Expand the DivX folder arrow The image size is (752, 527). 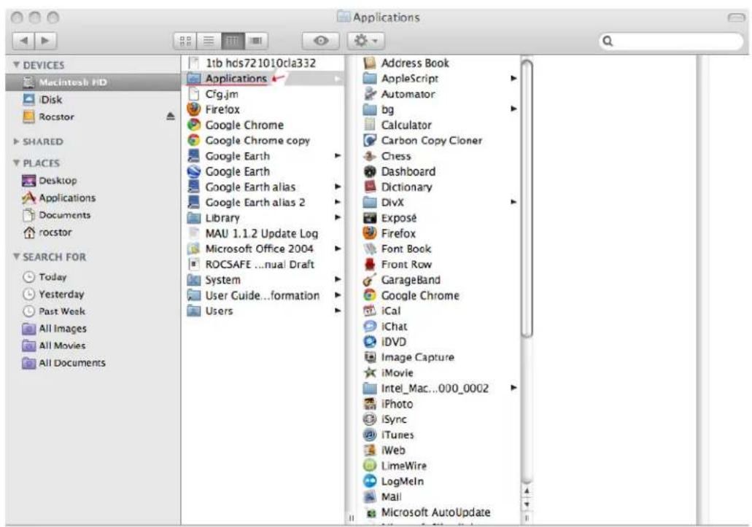(x=513, y=202)
